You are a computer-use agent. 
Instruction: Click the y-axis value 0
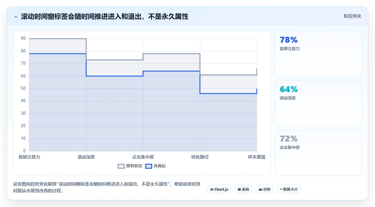pyautogui.click(x=24, y=151)
